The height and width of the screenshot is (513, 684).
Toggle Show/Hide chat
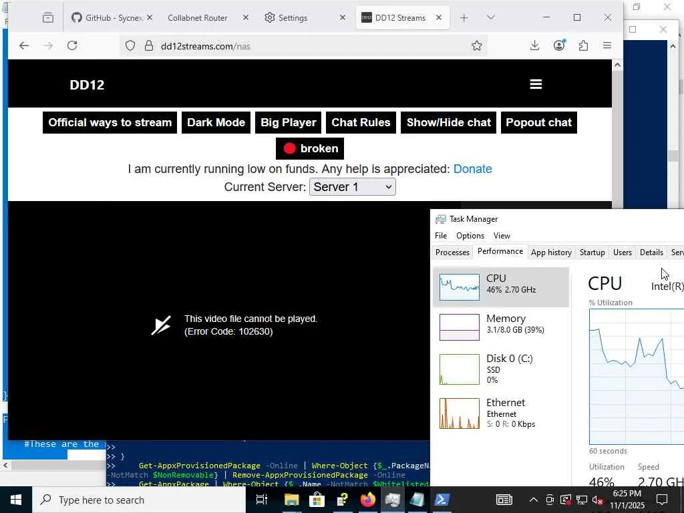[x=448, y=123]
